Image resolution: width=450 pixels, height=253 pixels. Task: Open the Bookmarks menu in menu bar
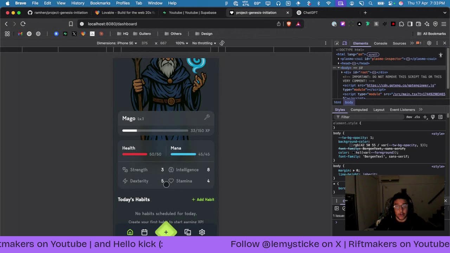coord(100,3)
